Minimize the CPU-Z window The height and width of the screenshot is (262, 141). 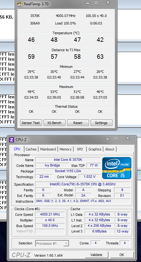[x=107, y=139]
